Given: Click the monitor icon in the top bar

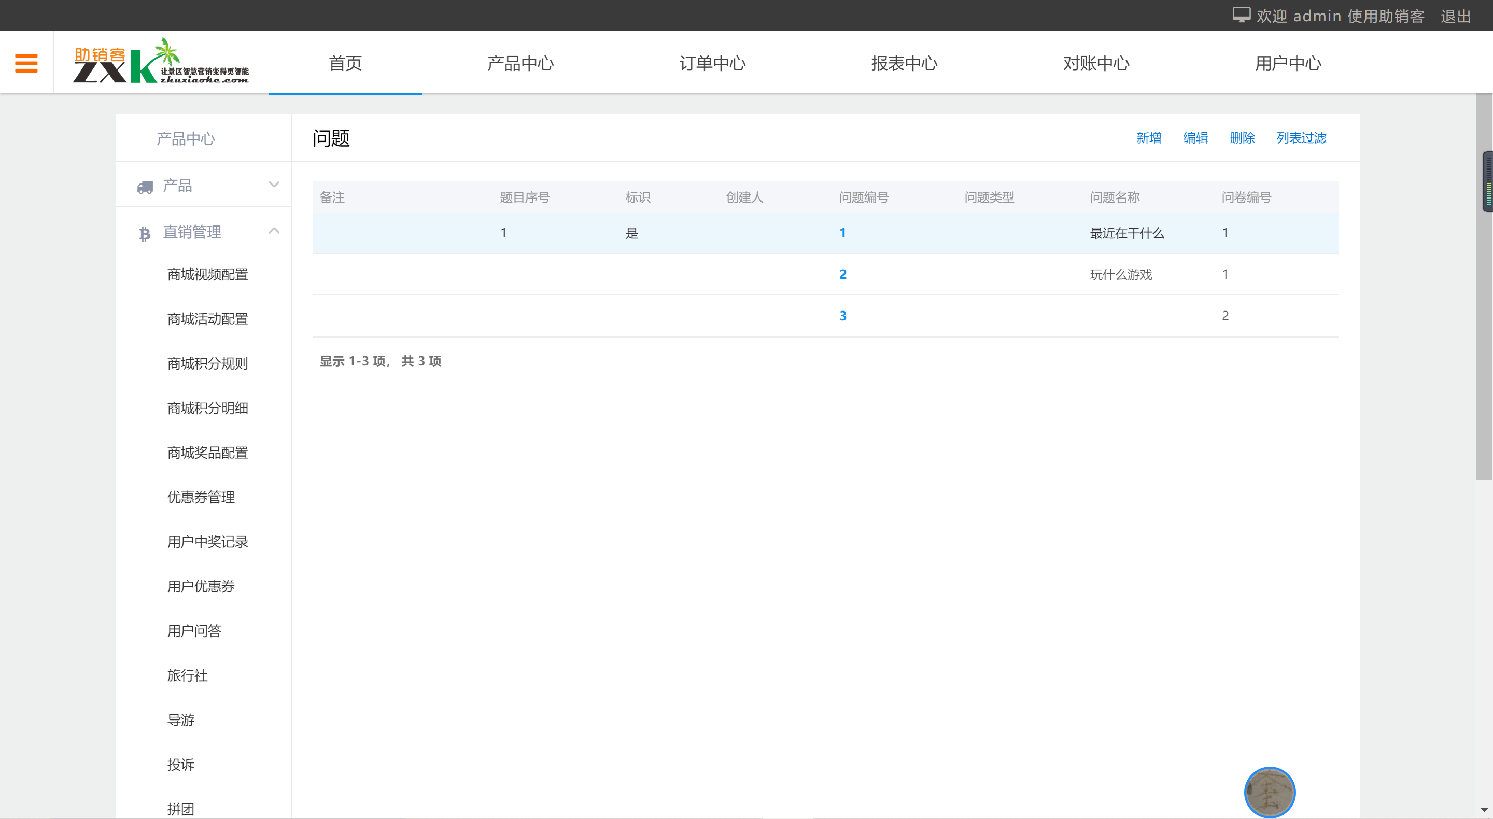Looking at the screenshot, I should [1242, 15].
